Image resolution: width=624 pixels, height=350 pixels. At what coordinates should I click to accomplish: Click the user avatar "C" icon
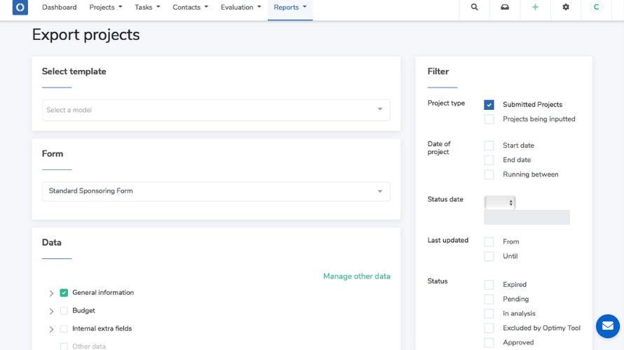[596, 8]
